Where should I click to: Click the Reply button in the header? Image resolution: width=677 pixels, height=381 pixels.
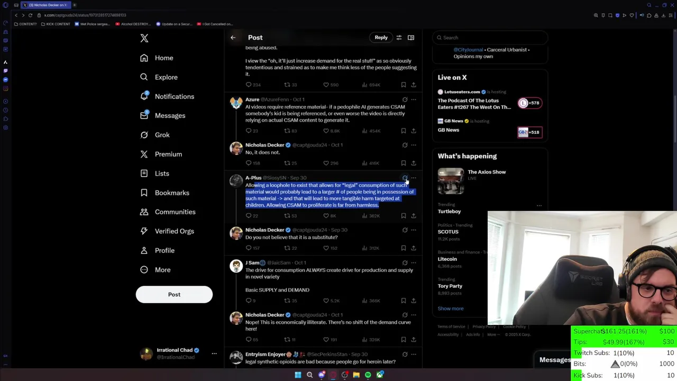[x=381, y=38]
